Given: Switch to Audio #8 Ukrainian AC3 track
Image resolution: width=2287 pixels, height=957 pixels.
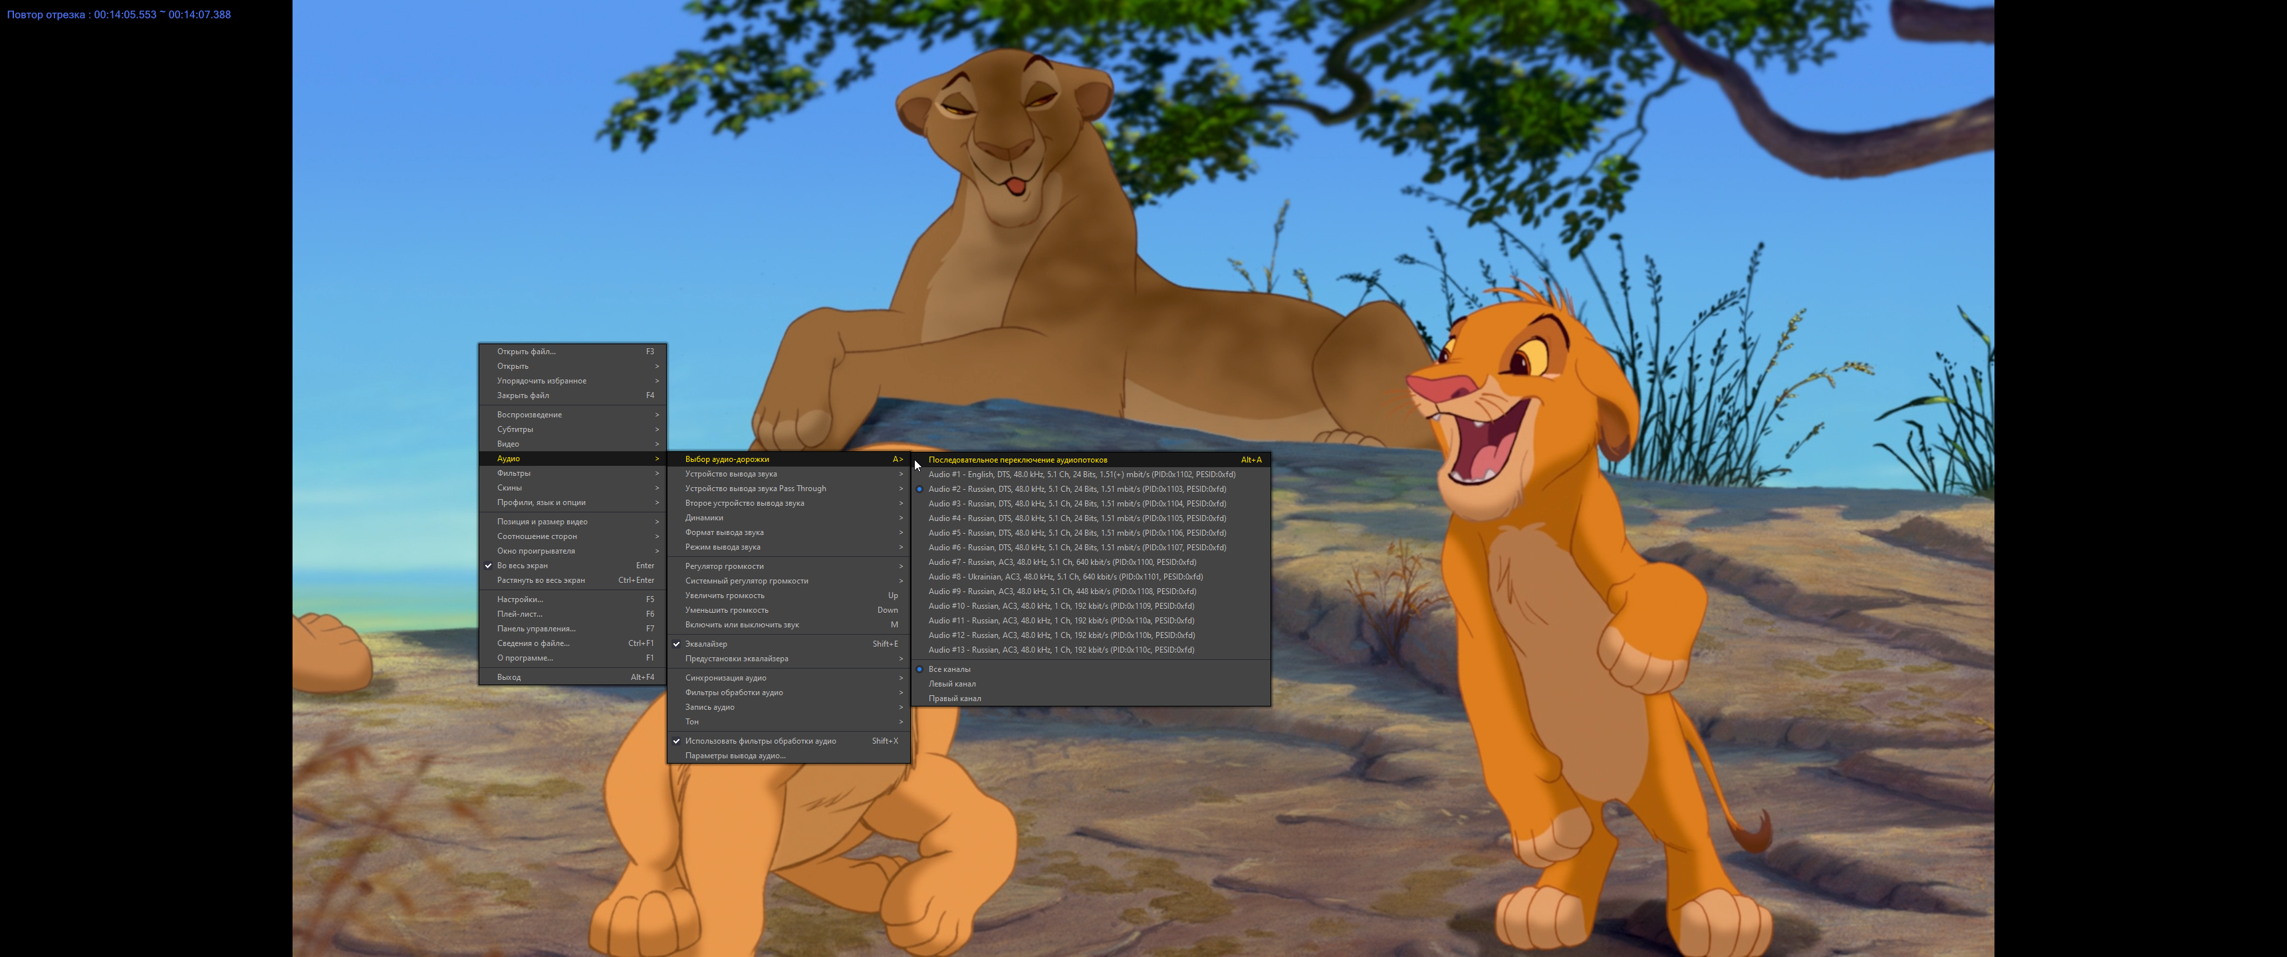Looking at the screenshot, I should (x=1064, y=576).
